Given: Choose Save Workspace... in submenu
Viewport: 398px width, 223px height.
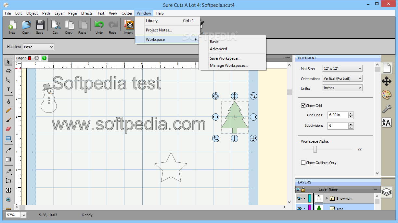Looking at the screenshot, I should (232, 58).
